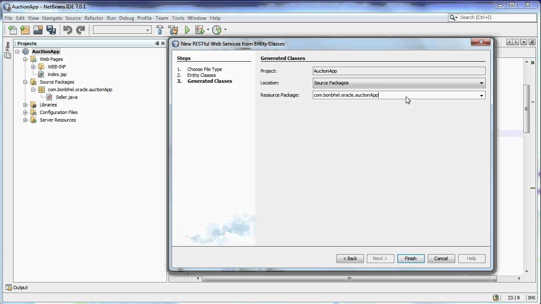Collapse the com.bonbhel.oracle.auctionApp package
The image size is (541, 304).
pyautogui.click(x=33, y=90)
